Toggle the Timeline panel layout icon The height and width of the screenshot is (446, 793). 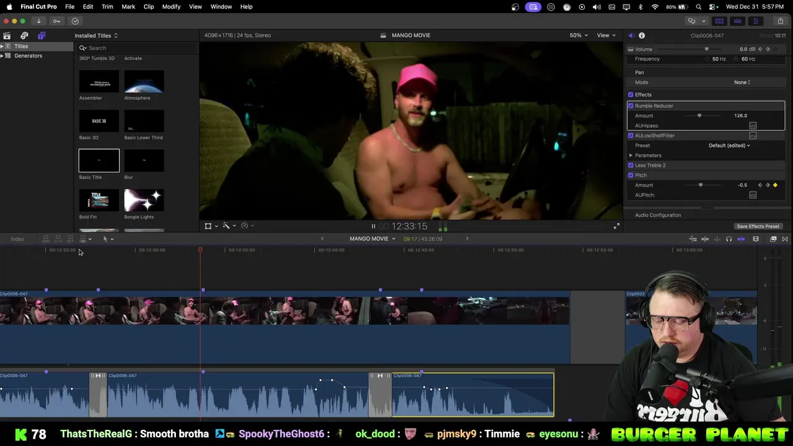[x=737, y=21]
